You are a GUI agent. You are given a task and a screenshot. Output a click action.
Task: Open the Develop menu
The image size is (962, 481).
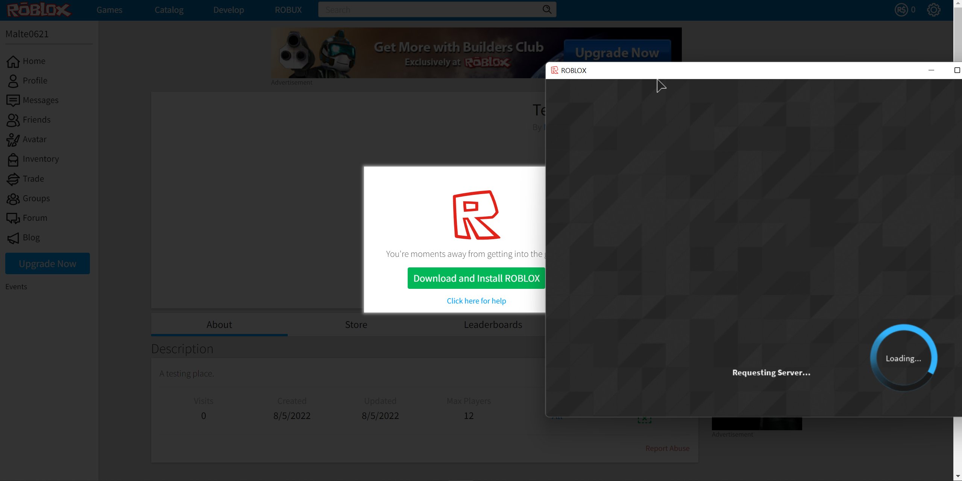click(229, 10)
